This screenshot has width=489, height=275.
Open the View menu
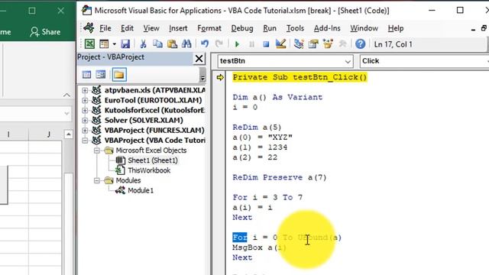click(151, 28)
